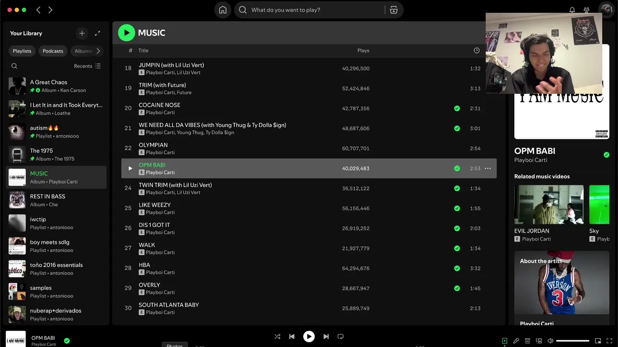
Task: Expand Your Library to full view
Action: coord(98,33)
